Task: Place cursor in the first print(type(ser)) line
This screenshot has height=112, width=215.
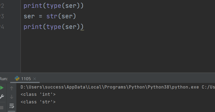Action: (53, 6)
